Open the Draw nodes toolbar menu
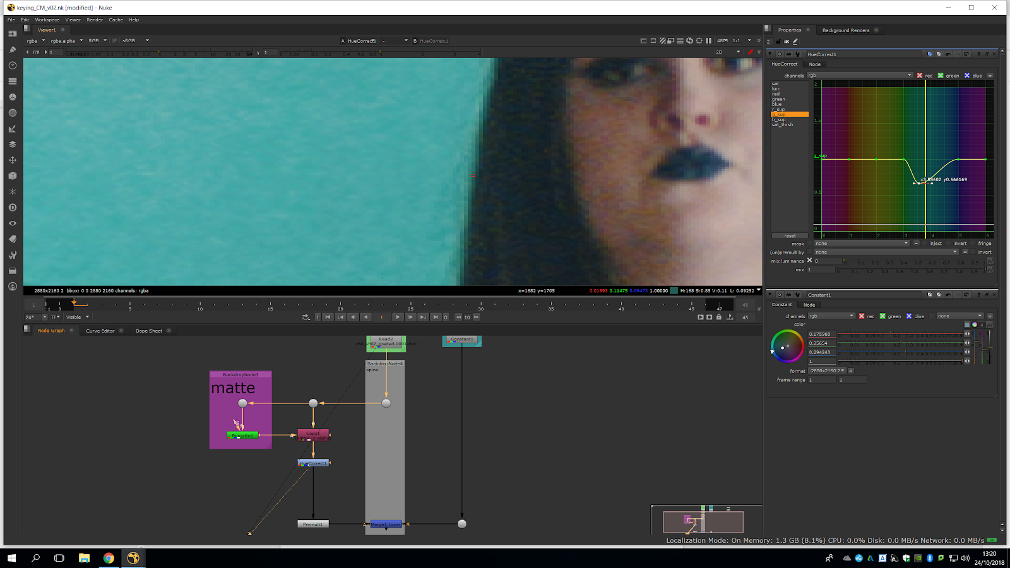Image resolution: width=1010 pixels, height=568 pixels. pos(13,50)
